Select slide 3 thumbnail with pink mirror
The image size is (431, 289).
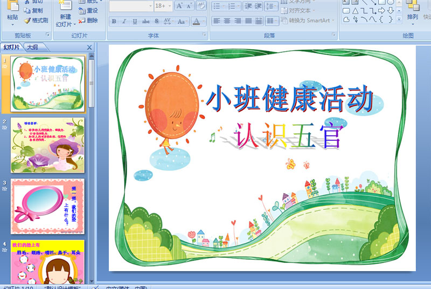48,207
